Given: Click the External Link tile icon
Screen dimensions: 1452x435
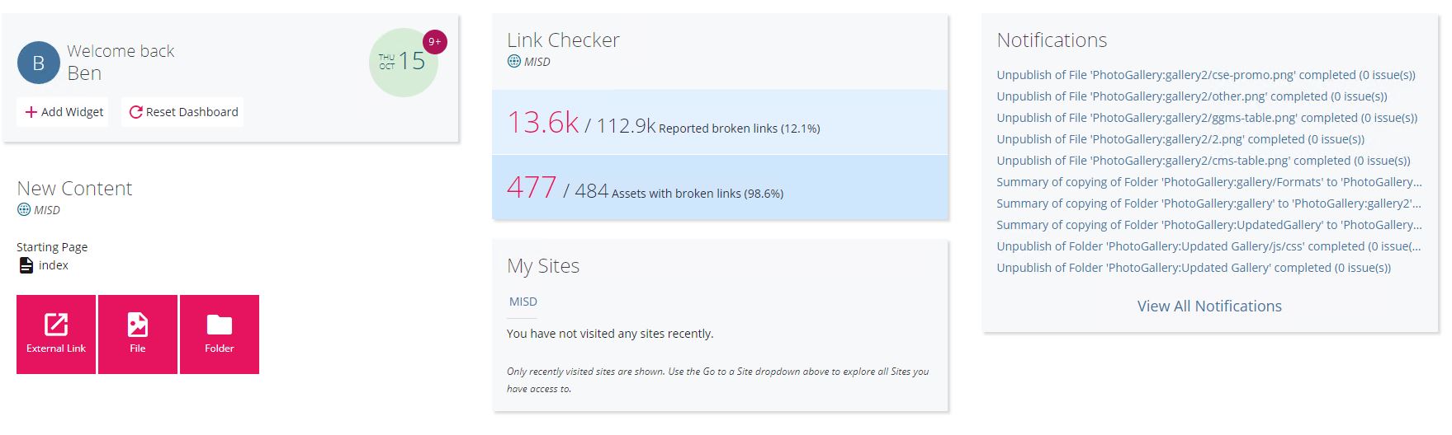Looking at the screenshot, I should (56, 324).
